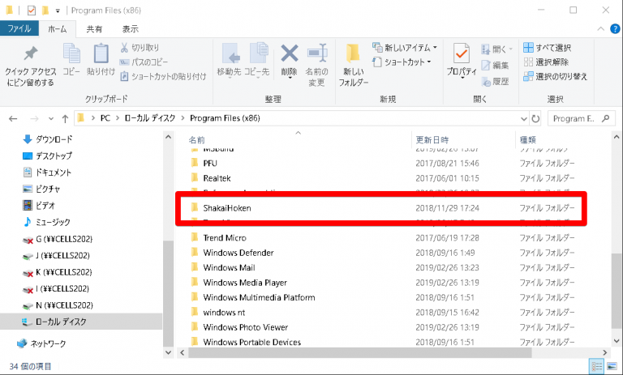Refresh the folder view
The image size is (623, 375).
pos(535,118)
